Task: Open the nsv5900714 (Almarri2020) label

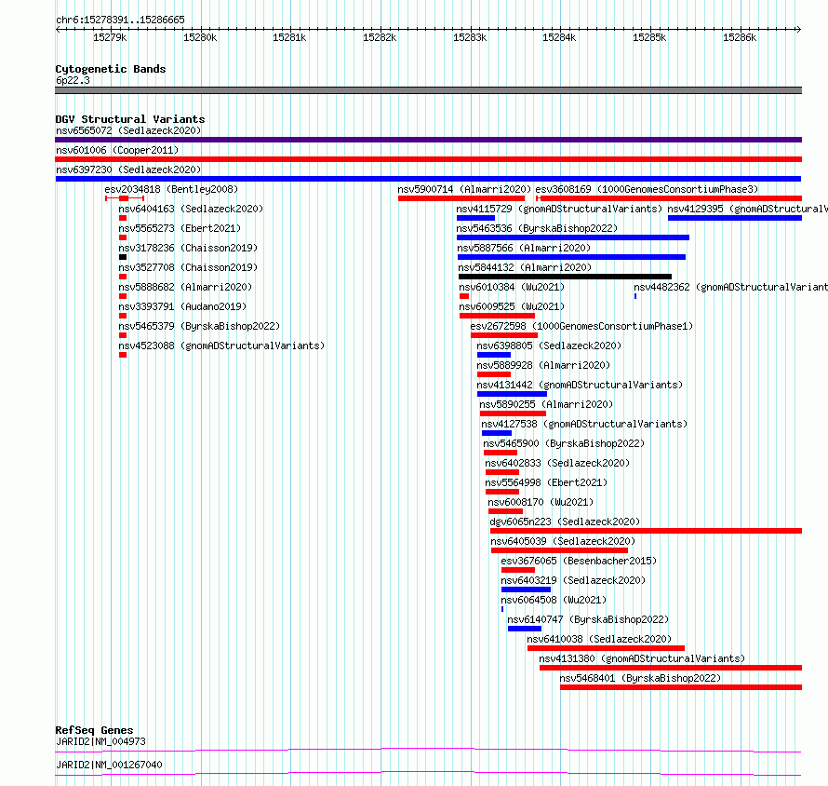Action: click(464, 189)
